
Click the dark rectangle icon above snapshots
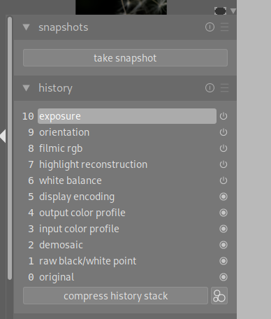(220, 10)
